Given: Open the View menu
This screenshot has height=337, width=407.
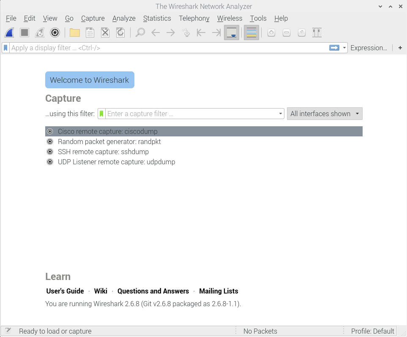Looking at the screenshot, I should [50, 19].
